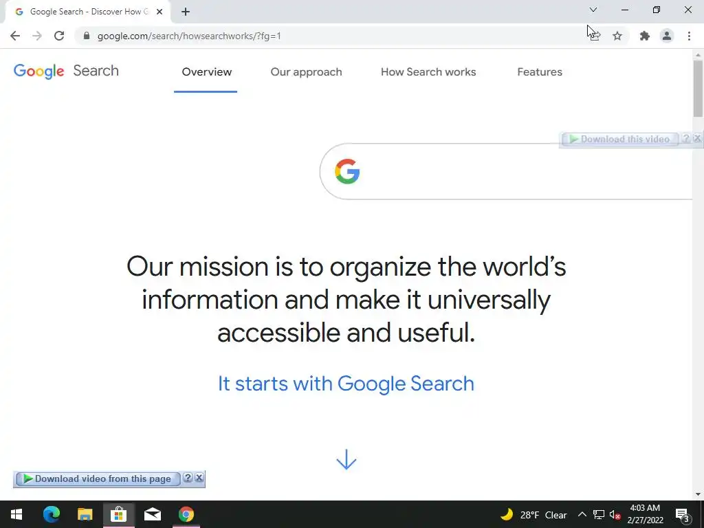
Task: Click the muted volume tray icon
Action: coord(615,514)
